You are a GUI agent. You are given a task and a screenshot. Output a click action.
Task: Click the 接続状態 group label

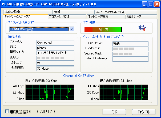pyautogui.click(x=14, y=37)
